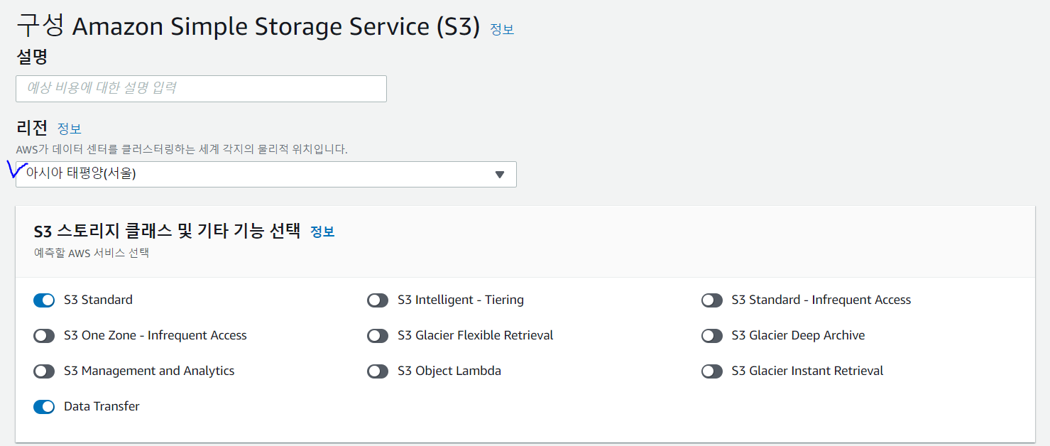This screenshot has width=1050, height=446.
Task: Turn on S3 Standard - Infrequent Access
Action: pos(712,300)
